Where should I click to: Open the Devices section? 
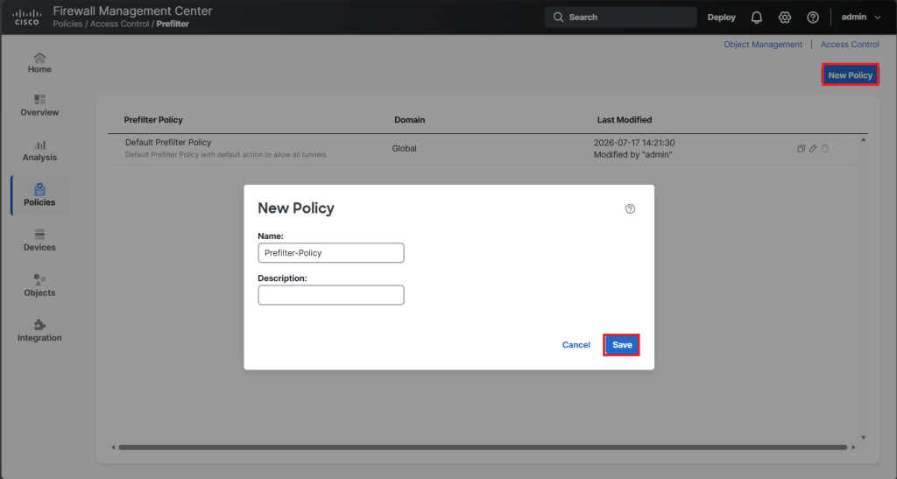click(39, 241)
